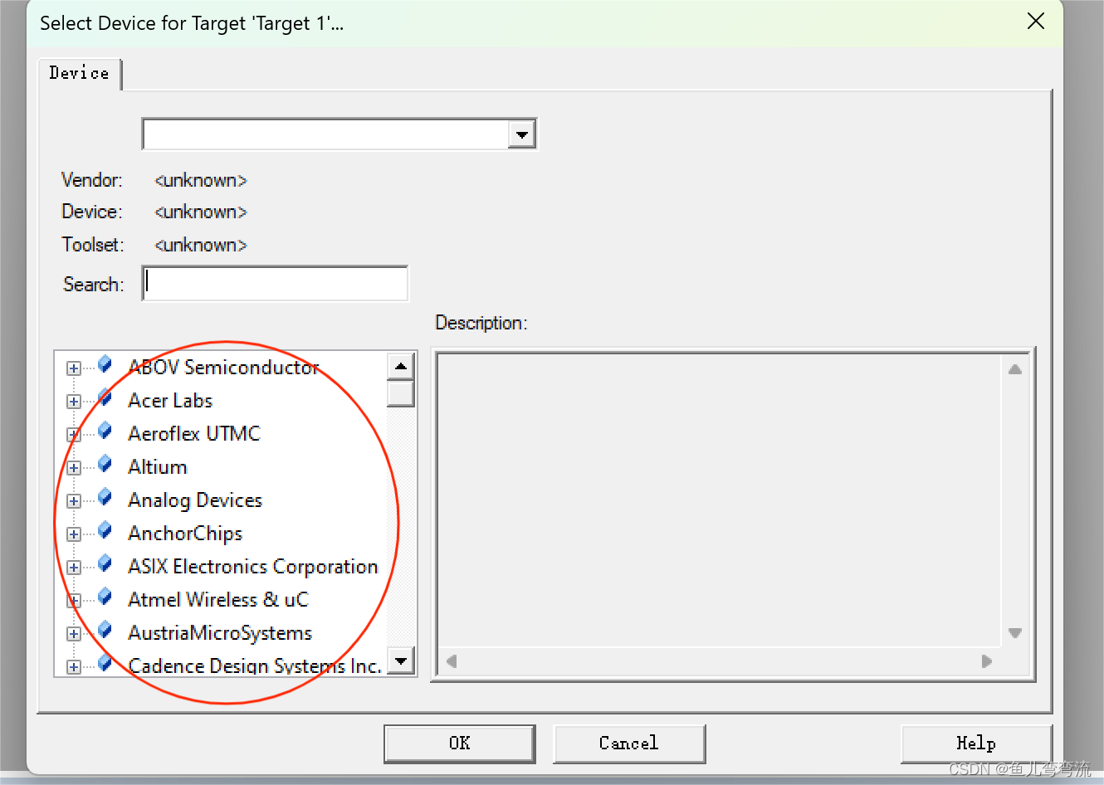
Task: Expand the AnchorChips node
Action: 74,534
